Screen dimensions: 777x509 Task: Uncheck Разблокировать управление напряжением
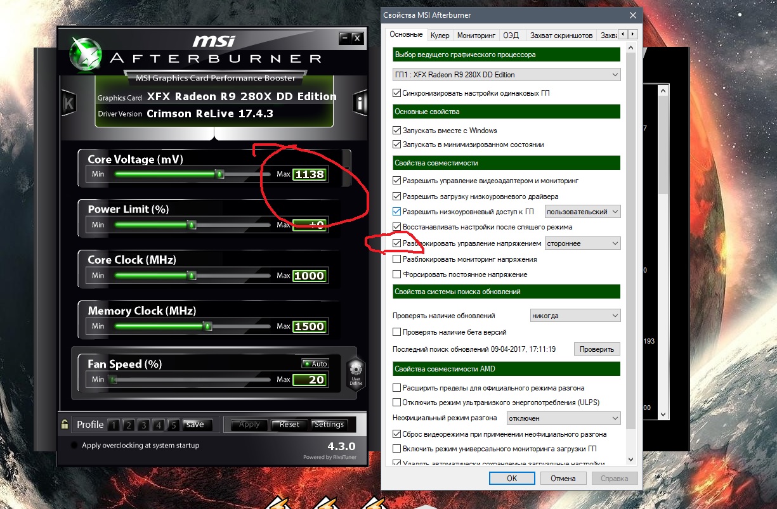click(397, 243)
